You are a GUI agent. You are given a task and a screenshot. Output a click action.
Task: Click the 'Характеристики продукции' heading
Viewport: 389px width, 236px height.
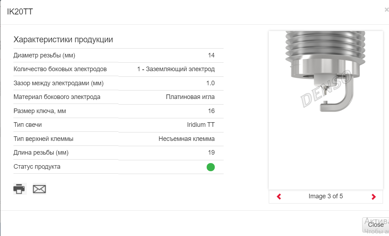[x=63, y=39]
